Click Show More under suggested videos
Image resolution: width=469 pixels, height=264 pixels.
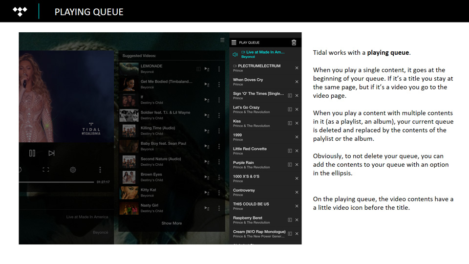click(x=171, y=223)
